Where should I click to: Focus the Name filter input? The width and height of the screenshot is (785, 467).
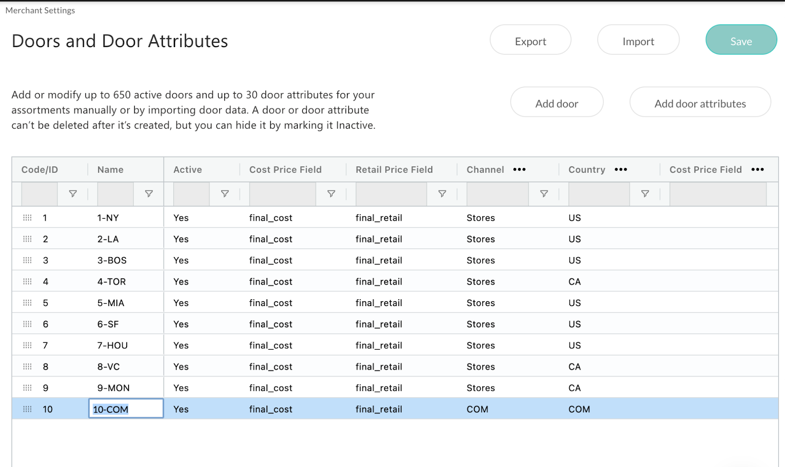pos(115,194)
